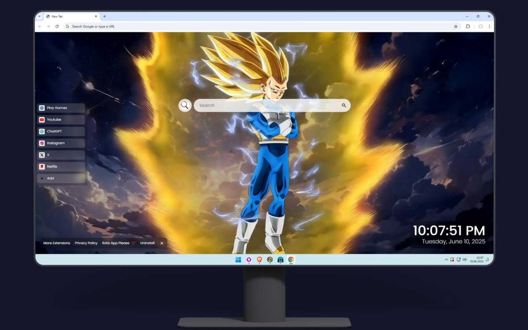Viewport: 528px width, 330px height.
Task: Open the Netflix shortcut
Action: click(x=61, y=167)
